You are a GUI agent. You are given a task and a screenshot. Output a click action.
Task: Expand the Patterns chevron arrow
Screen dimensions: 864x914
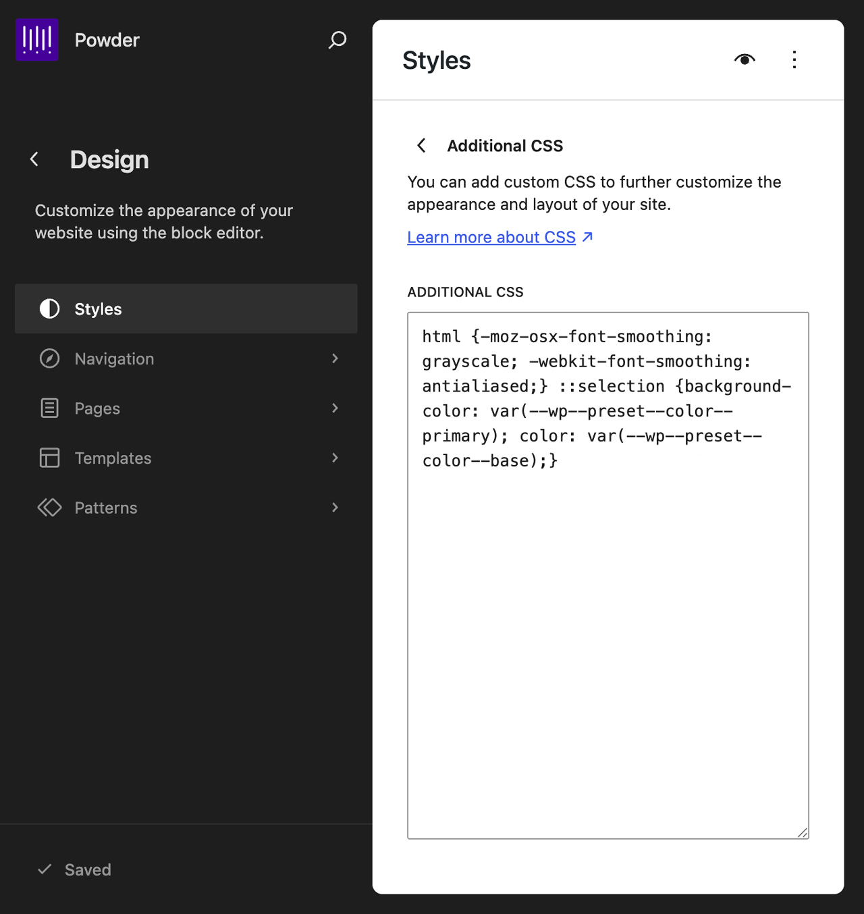click(335, 508)
